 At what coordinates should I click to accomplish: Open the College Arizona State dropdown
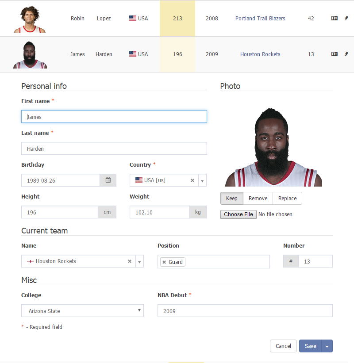pos(82,311)
